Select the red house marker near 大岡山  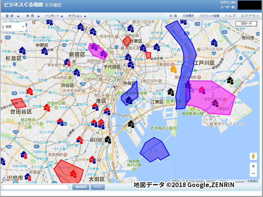pyautogui.click(x=79, y=140)
